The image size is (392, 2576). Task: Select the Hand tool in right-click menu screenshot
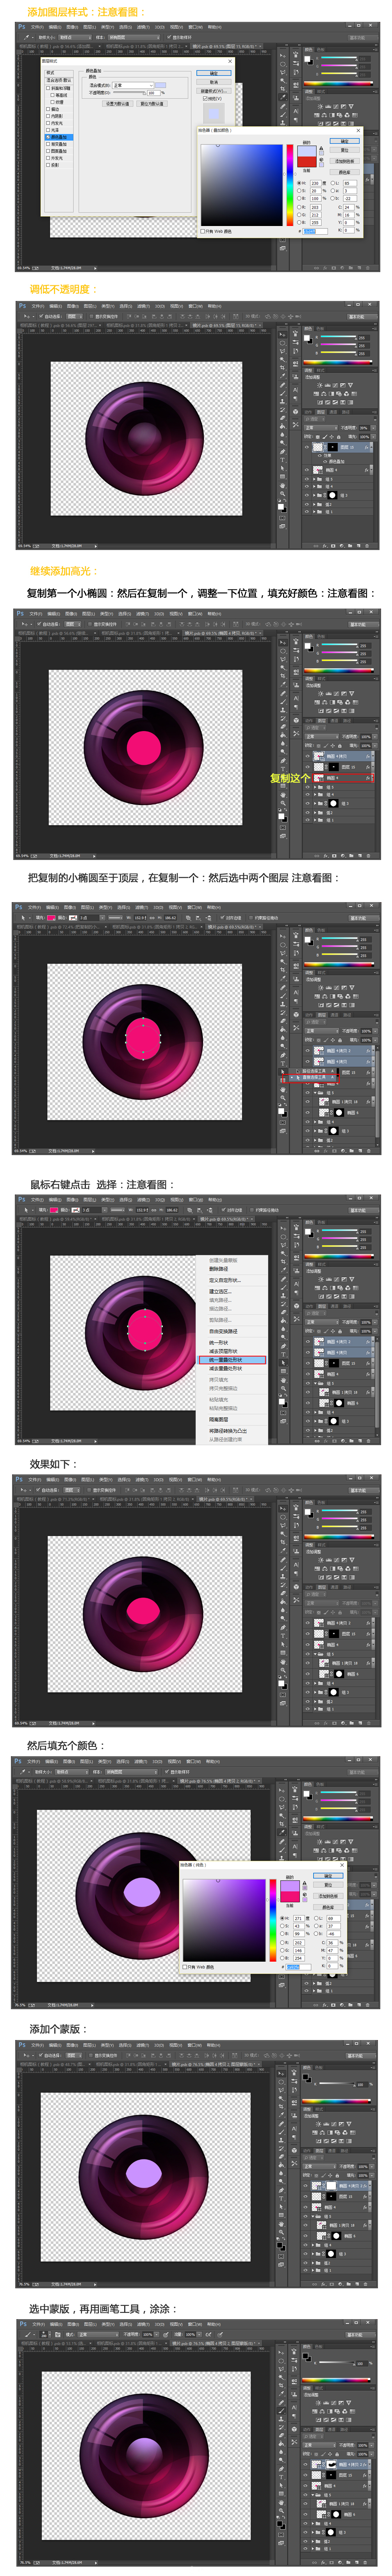pyautogui.click(x=284, y=1379)
